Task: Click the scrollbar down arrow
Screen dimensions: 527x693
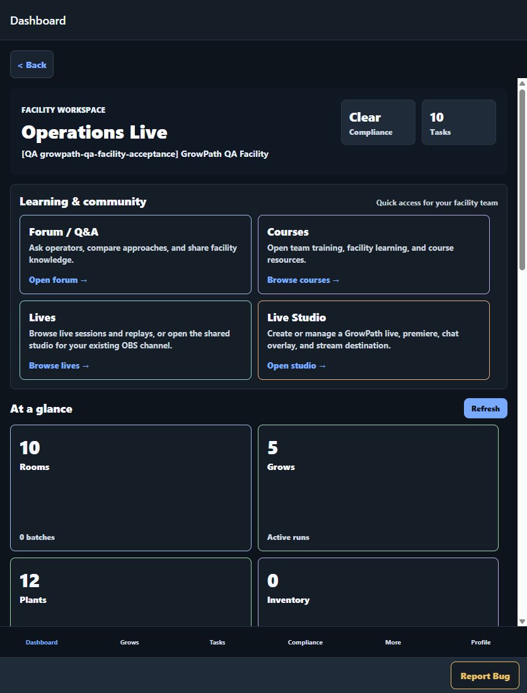Action: pos(522,621)
